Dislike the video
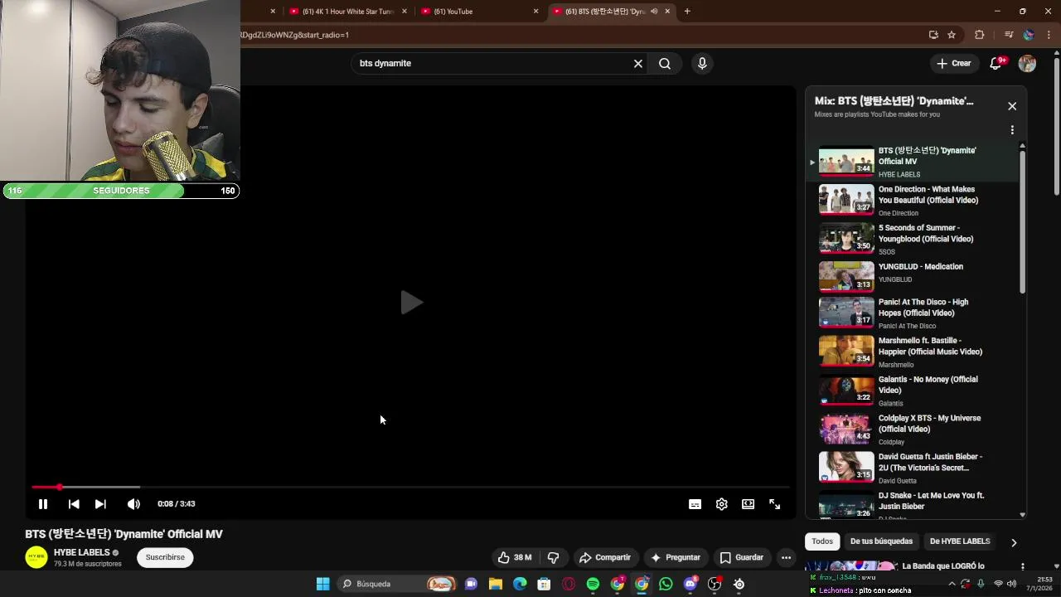 click(554, 557)
